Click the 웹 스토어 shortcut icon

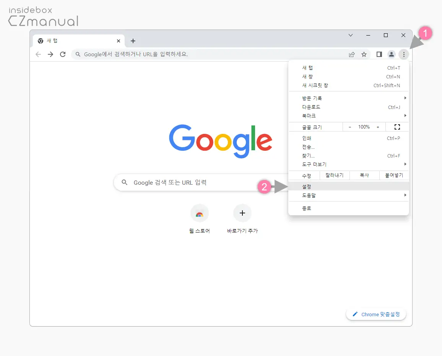click(200, 213)
